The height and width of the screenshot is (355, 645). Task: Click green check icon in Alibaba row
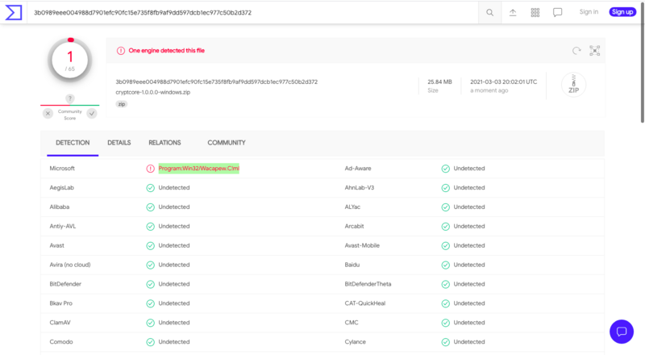click(x=151, y=207)
